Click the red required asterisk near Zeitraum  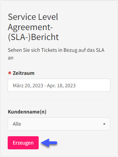(x=10, y=73)
